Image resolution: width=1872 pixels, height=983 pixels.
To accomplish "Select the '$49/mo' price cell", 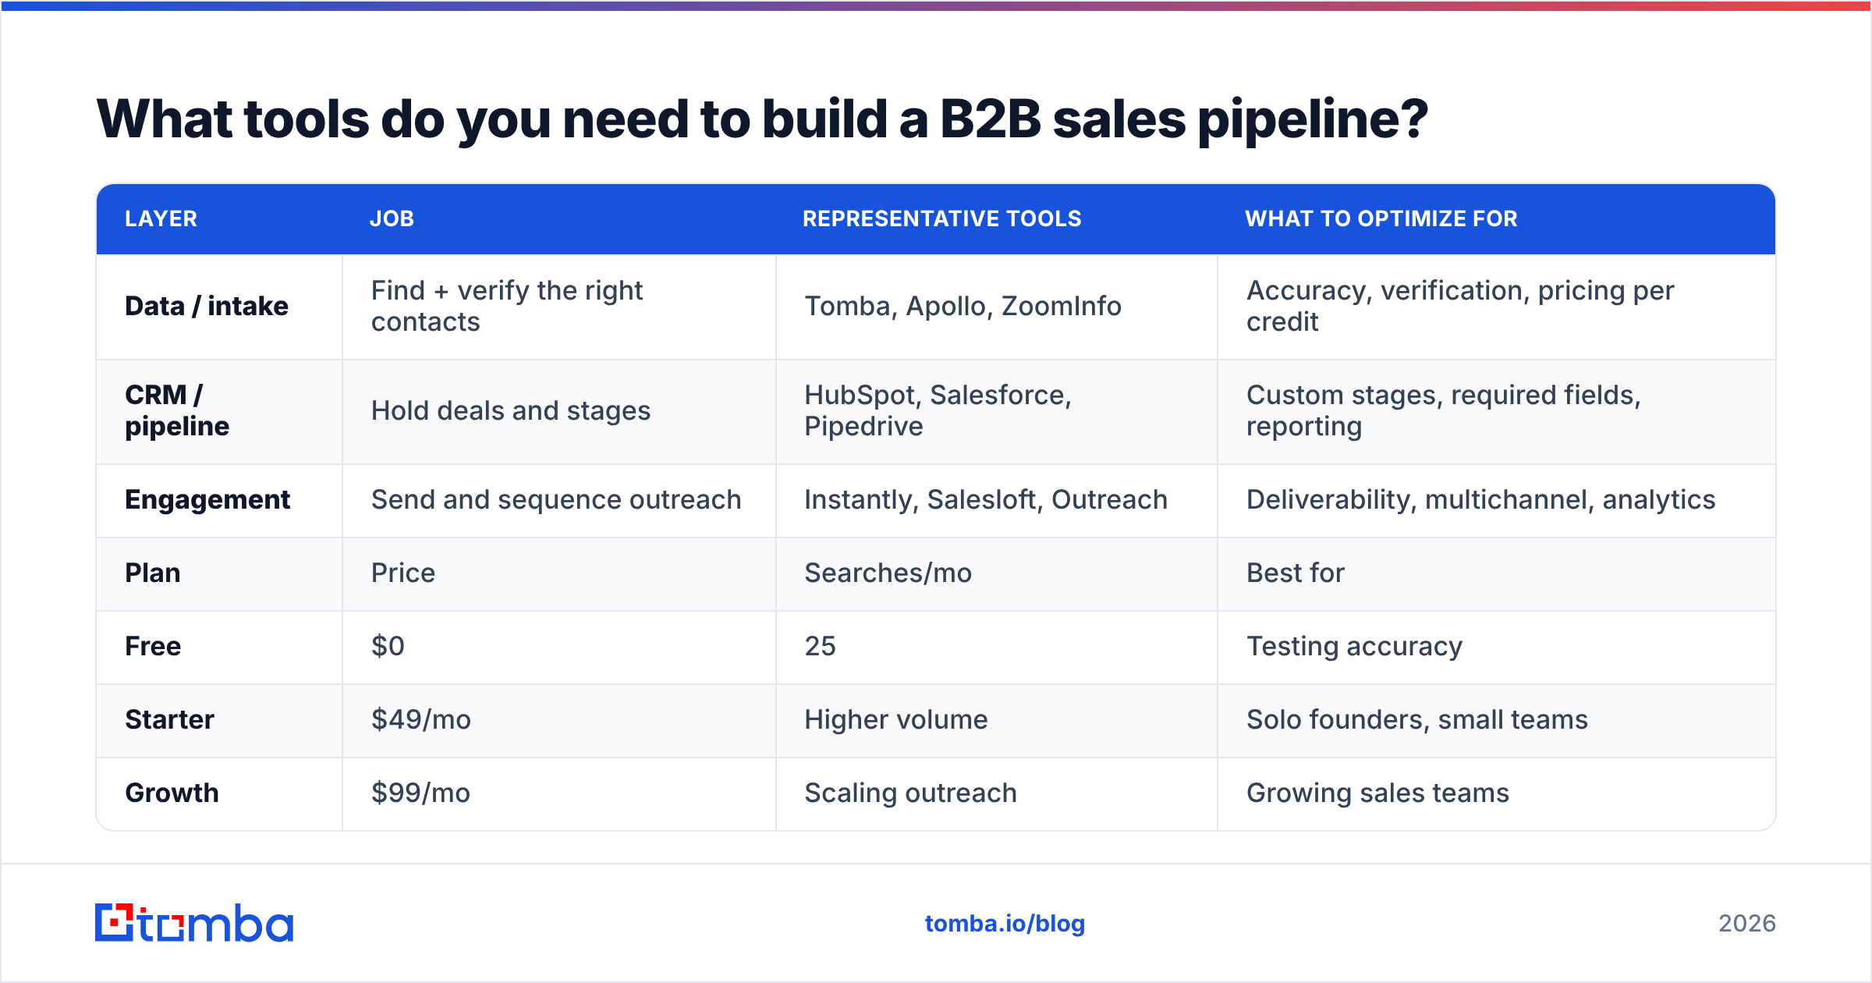I will tap(559, 720).
